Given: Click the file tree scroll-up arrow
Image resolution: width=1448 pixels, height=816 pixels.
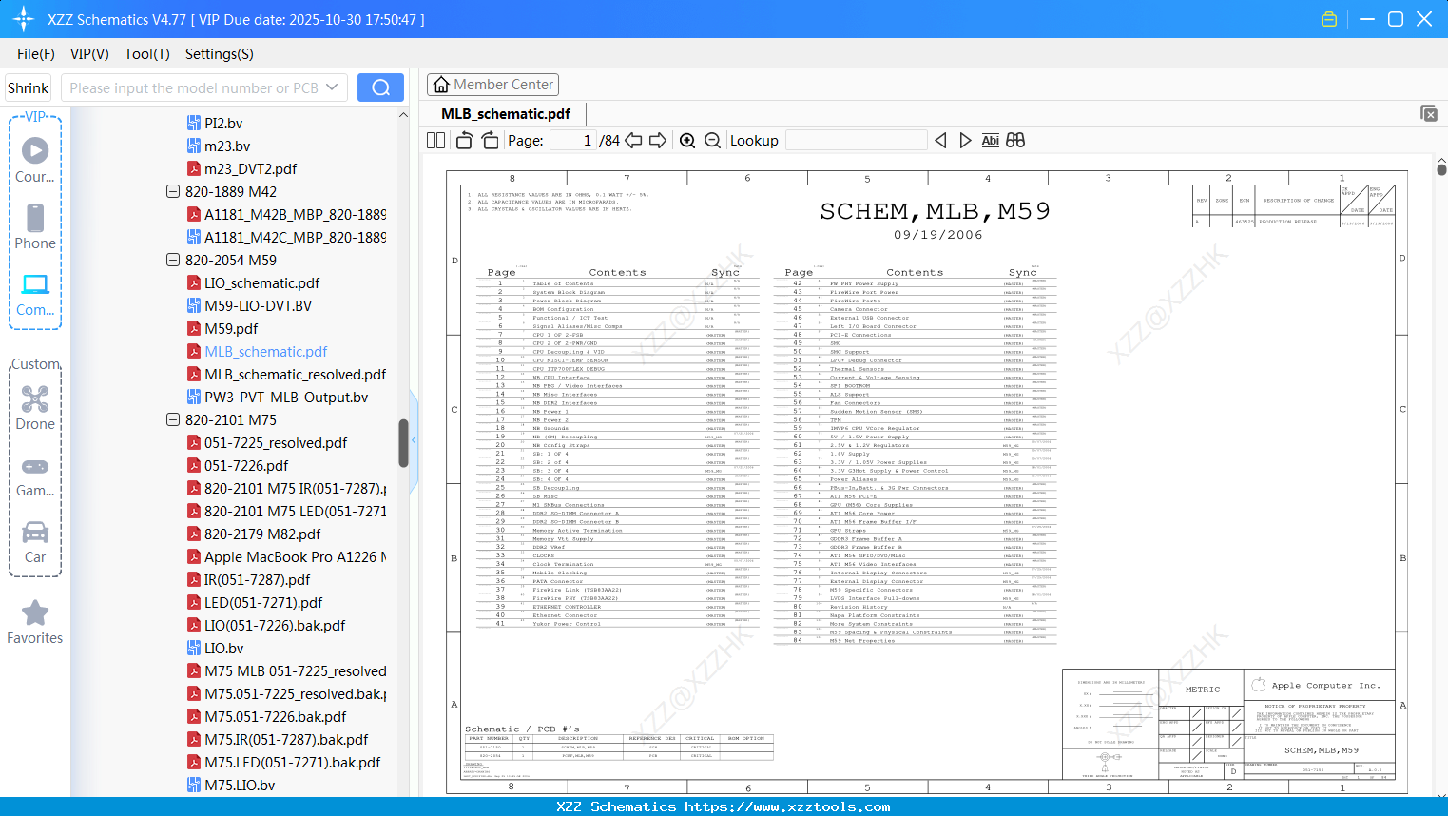Looking at the screenshot, I should point(403,115).
